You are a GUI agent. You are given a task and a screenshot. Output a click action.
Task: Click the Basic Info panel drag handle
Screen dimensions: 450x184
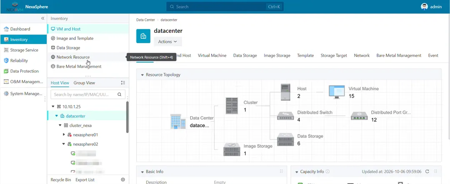click(281, 172)
